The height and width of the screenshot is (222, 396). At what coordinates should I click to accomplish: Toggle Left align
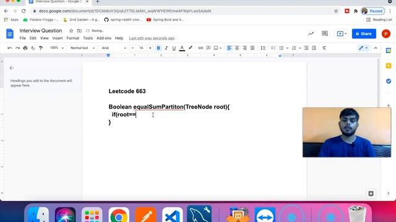tap(229, 48)
